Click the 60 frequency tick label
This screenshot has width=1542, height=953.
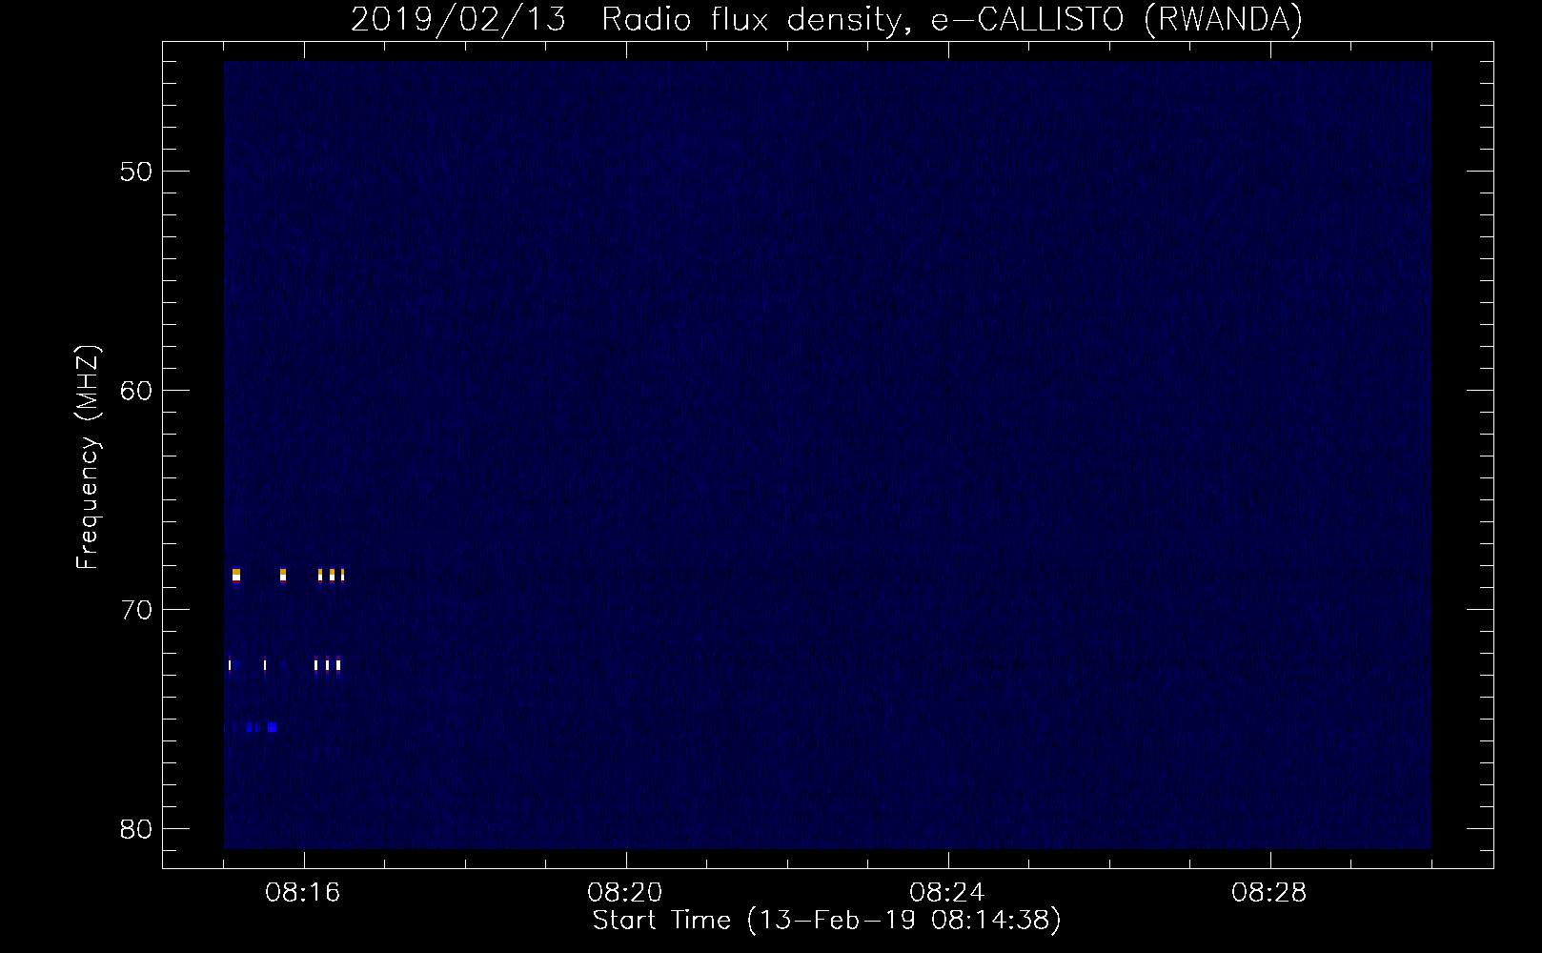tap(136, 391)
